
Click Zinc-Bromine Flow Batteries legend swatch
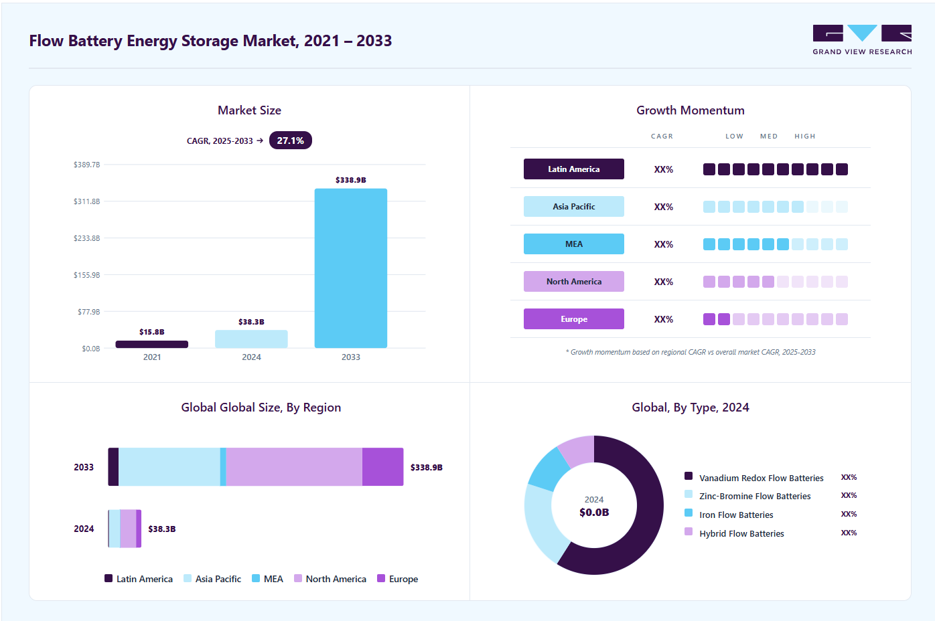click(689, 494)
